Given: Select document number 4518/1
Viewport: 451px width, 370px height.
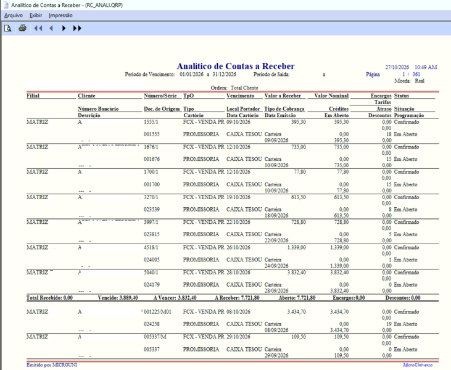Looking at the screenshot, I should point(151,247).
